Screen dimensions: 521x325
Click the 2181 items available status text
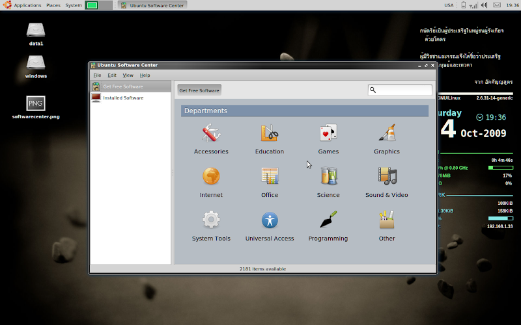(263, 269)
